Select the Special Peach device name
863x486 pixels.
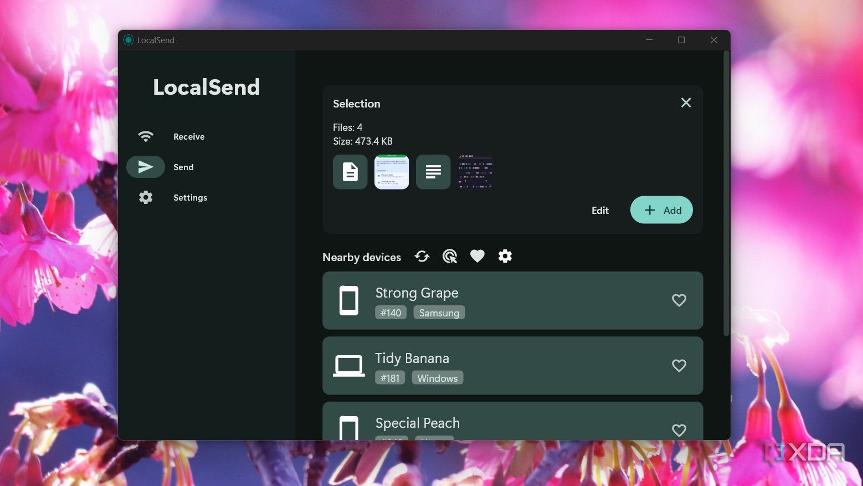click(x=418, y=423)
